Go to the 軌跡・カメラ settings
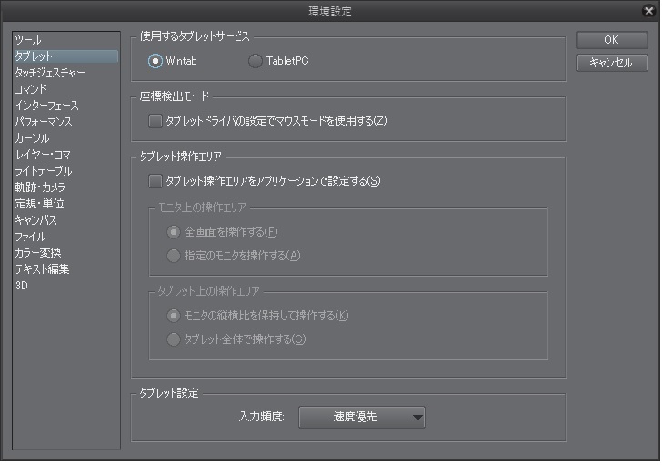 (66, 187)
